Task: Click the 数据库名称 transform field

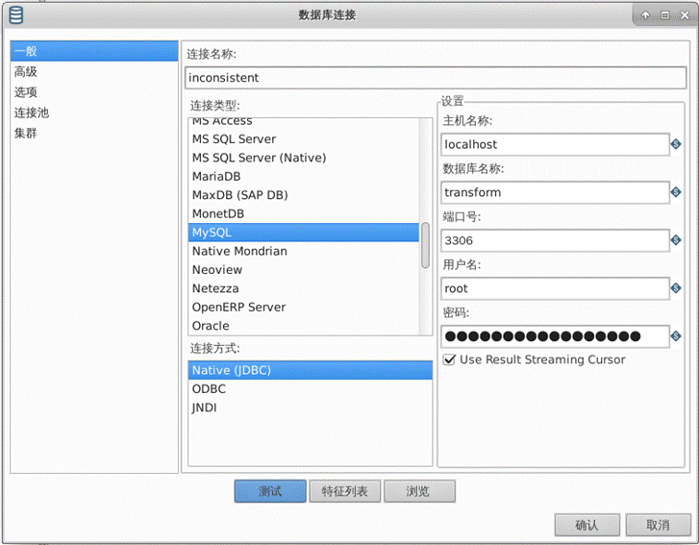Action: (555, 192)
